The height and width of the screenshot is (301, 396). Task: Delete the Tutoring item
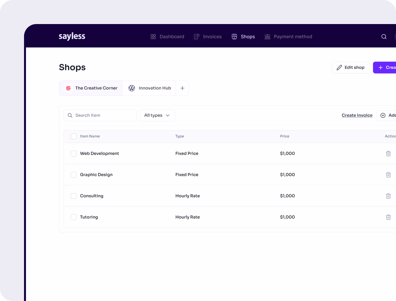(x=388, y=217)
